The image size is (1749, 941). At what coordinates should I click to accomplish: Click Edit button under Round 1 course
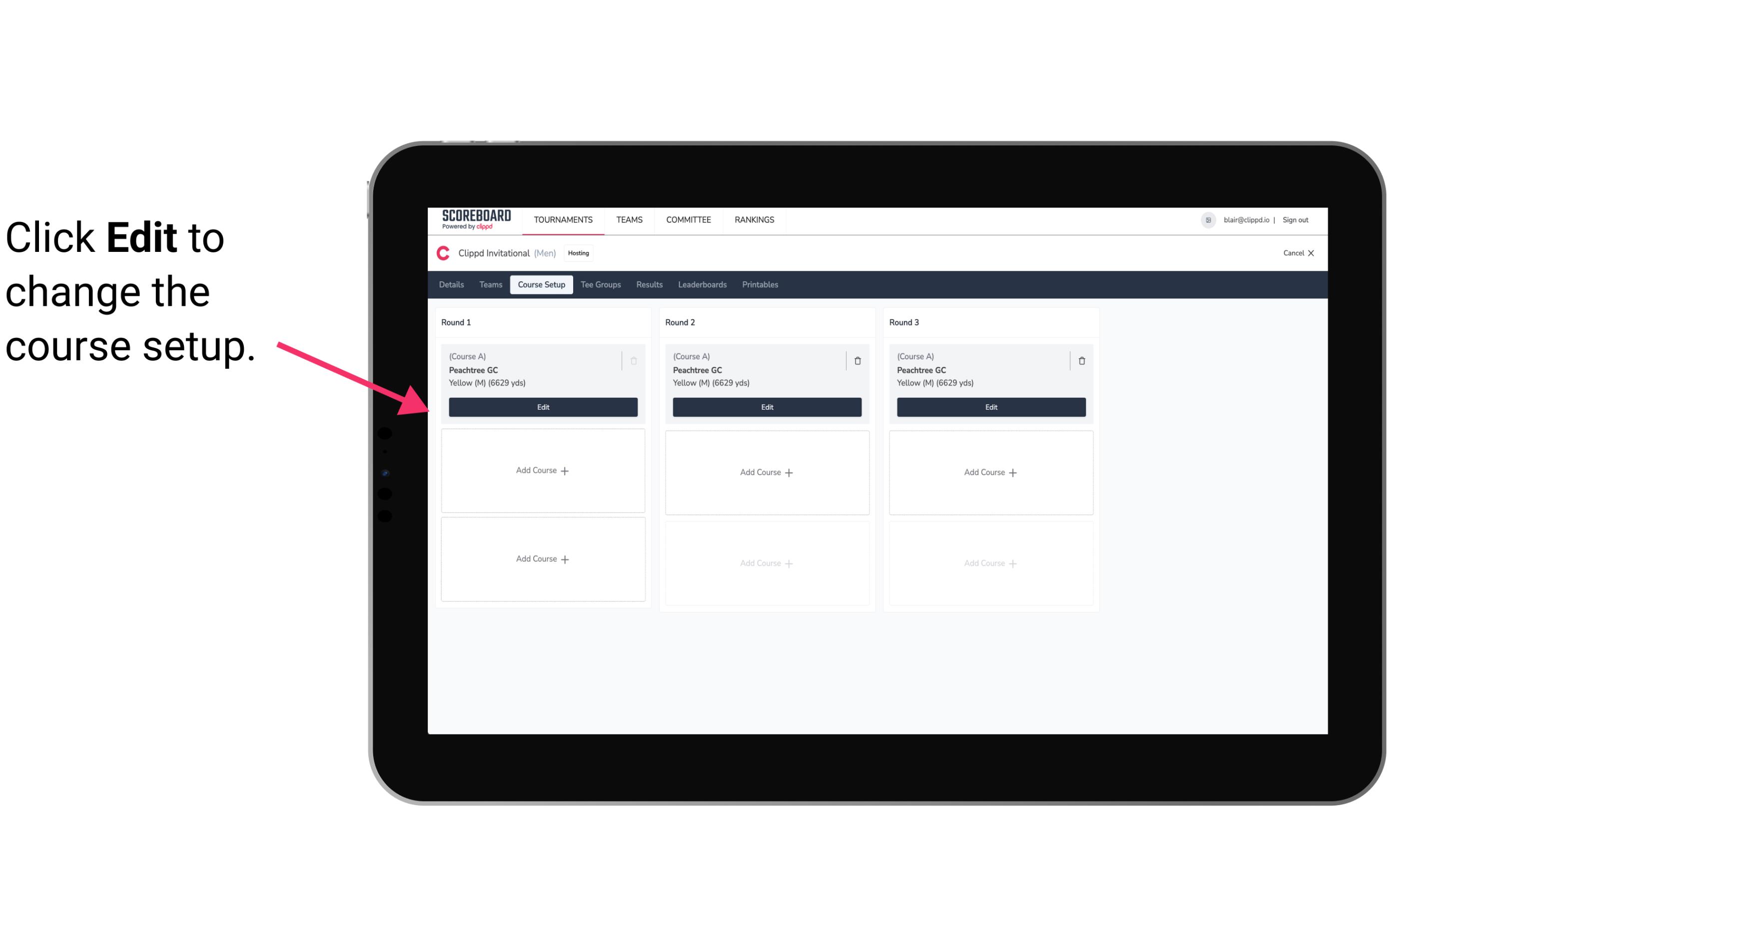pyautogui.click(x=542, y=406)
